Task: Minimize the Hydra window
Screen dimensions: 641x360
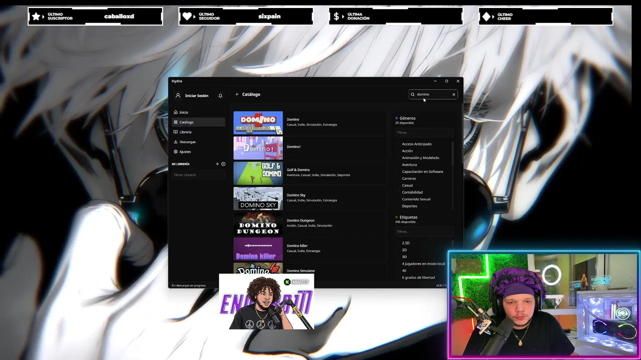Action: pyautogui.click(x=435, y=81)
